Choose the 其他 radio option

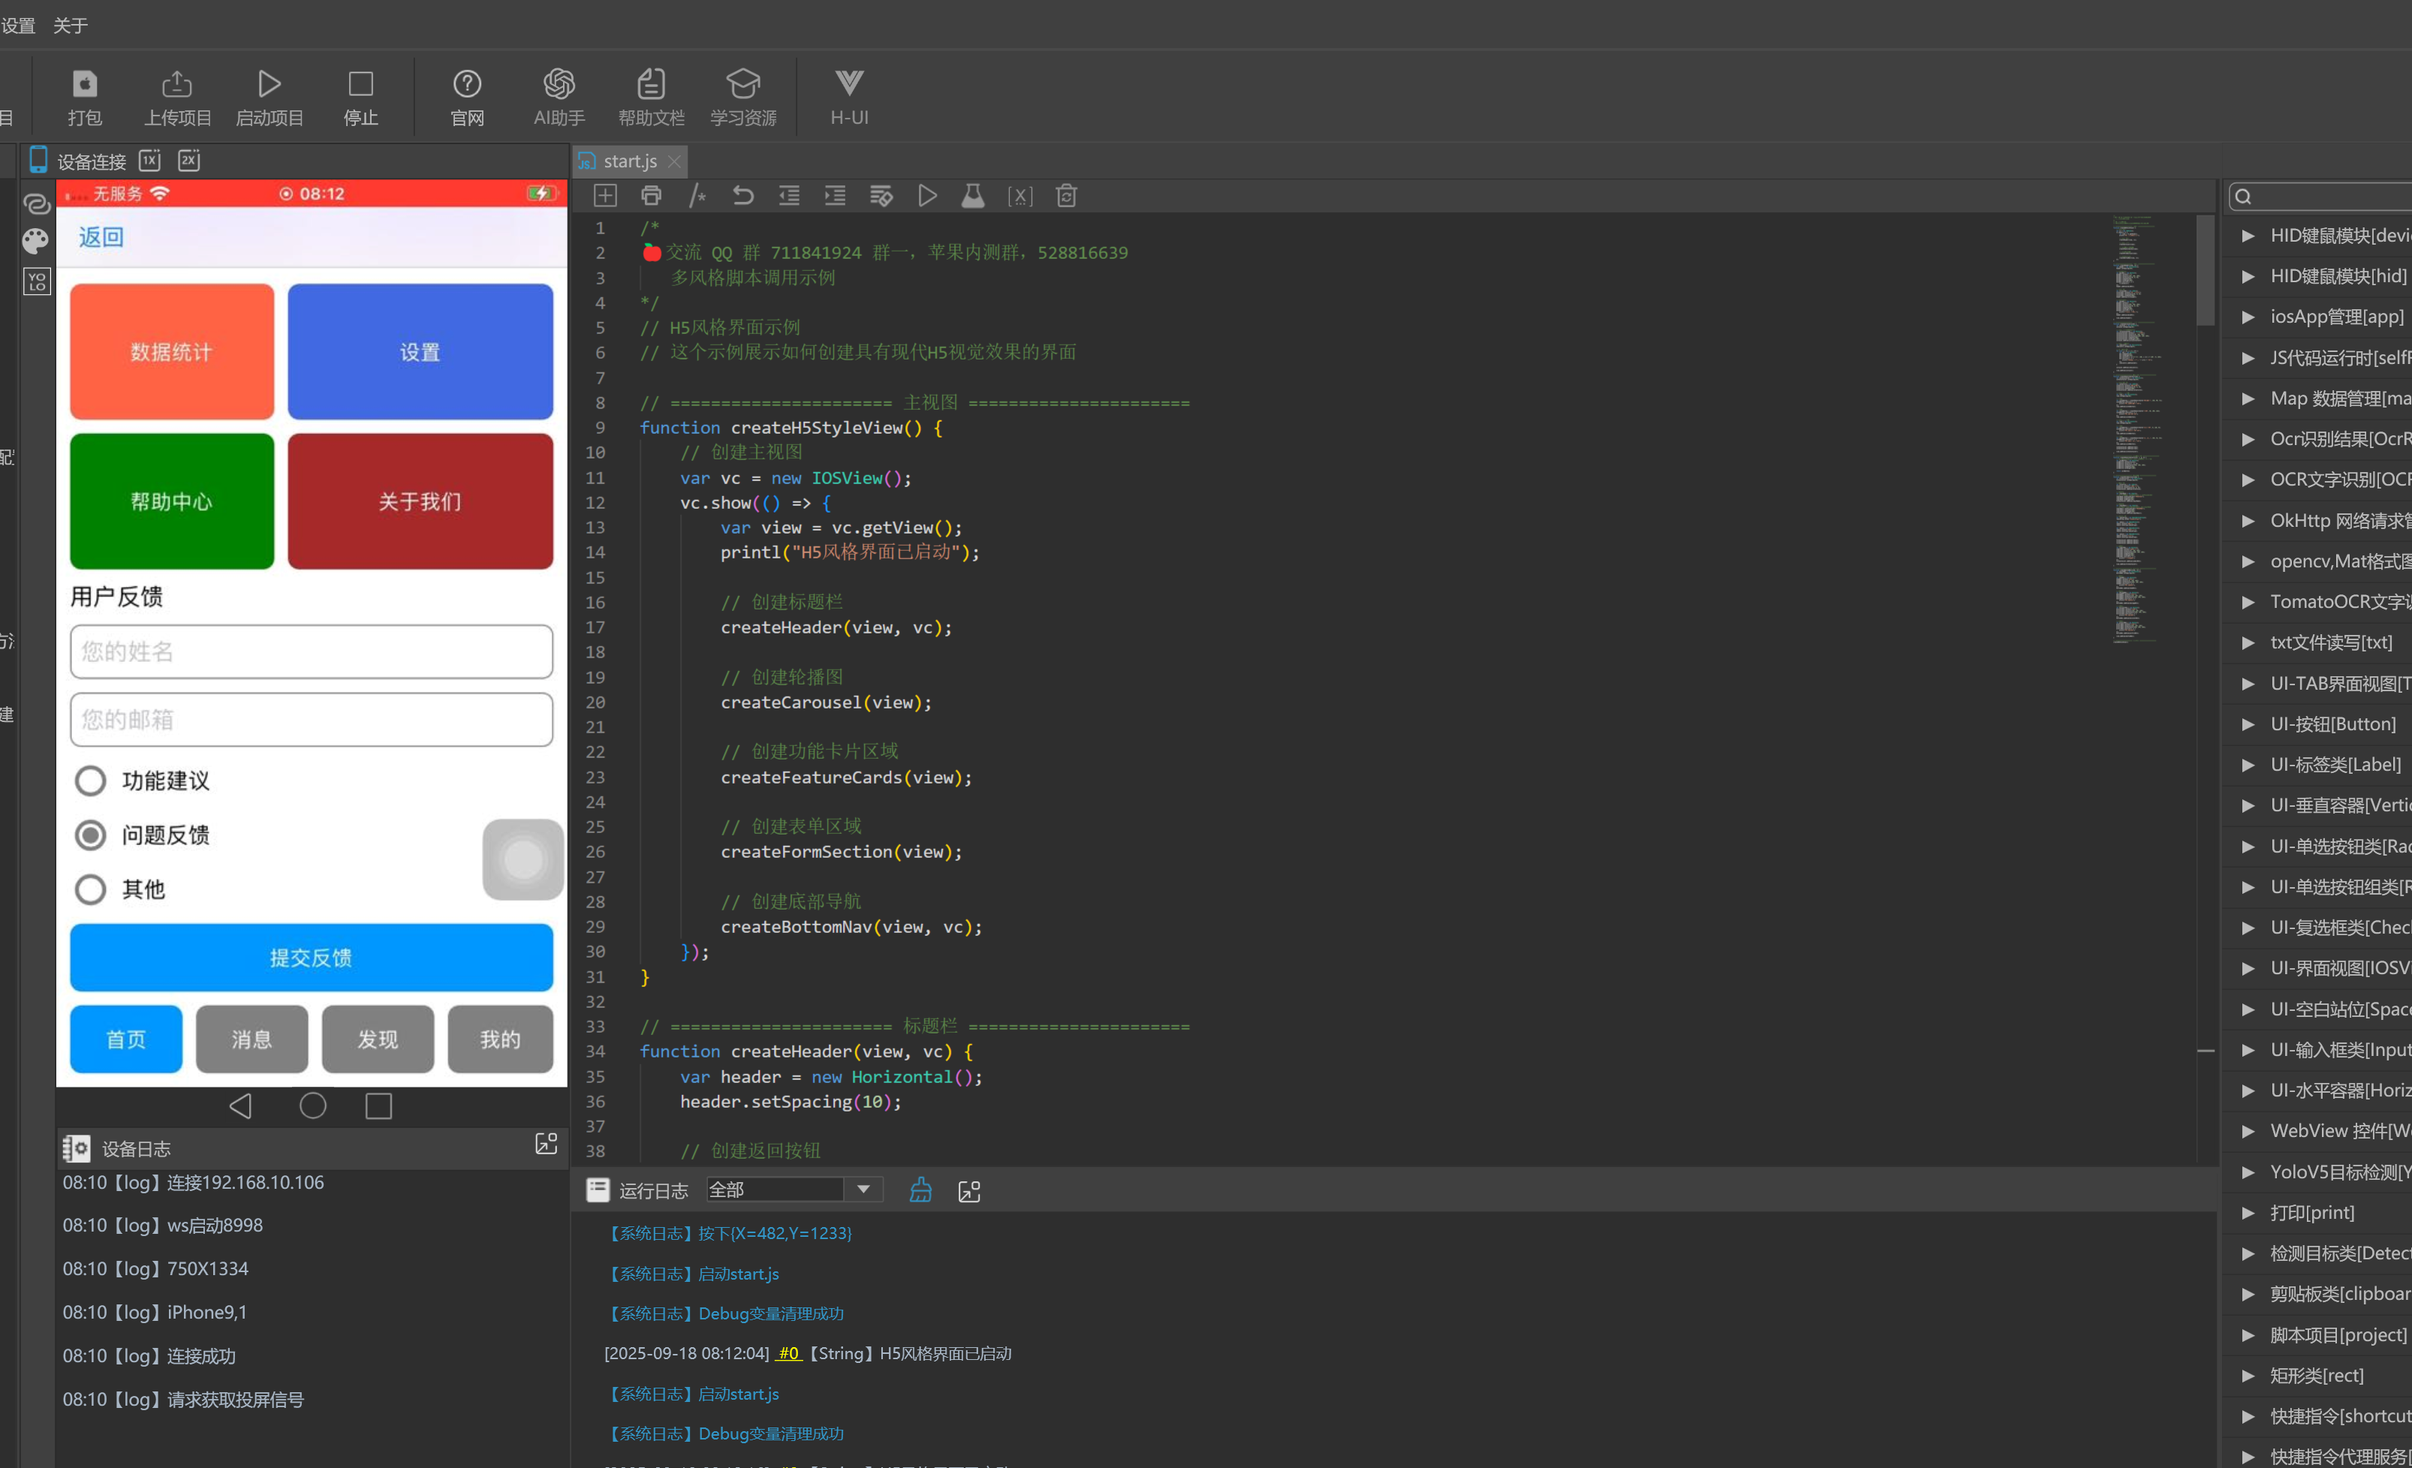pos(91,889)
